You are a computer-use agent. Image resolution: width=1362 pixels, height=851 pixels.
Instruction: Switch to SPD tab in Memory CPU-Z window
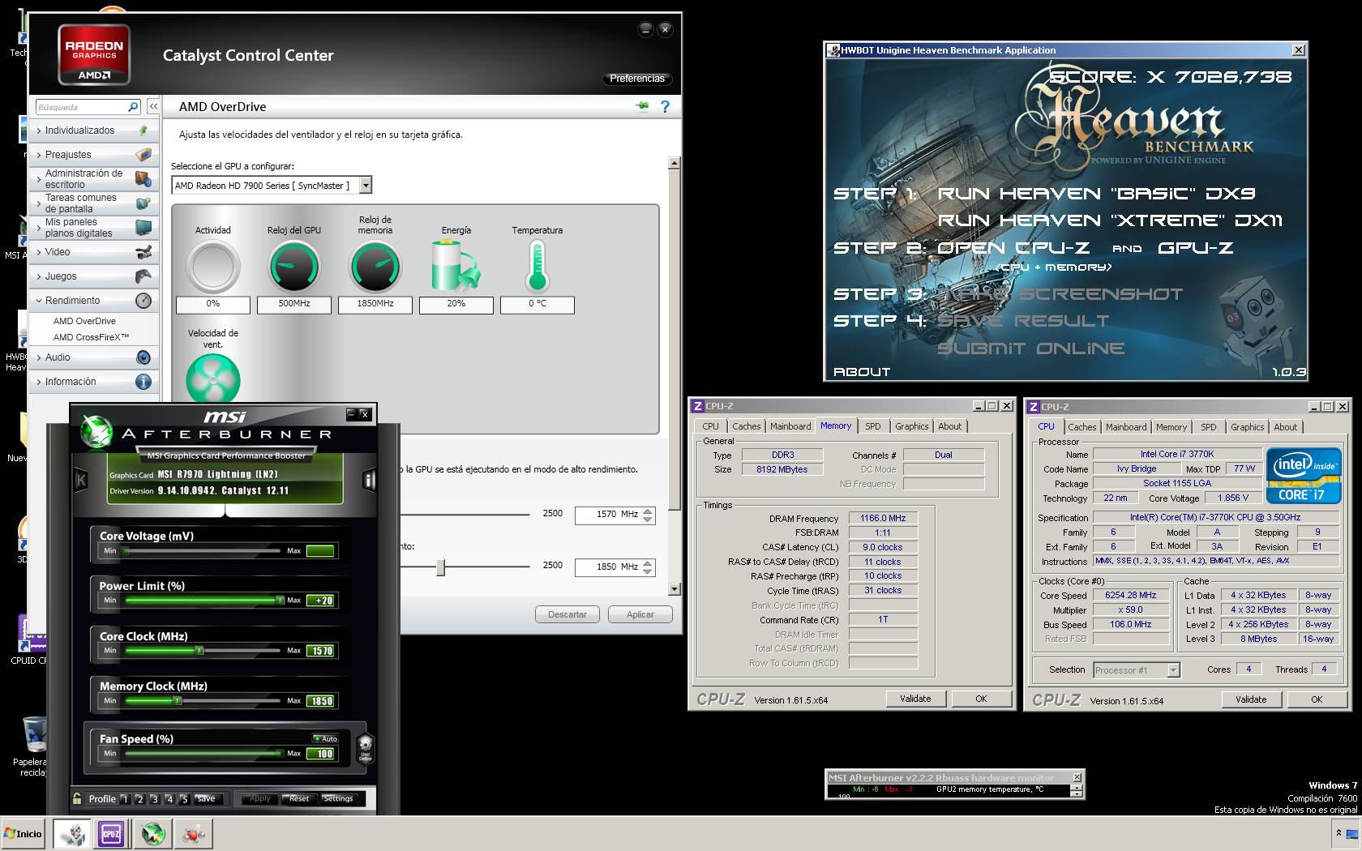click(872, 426)
